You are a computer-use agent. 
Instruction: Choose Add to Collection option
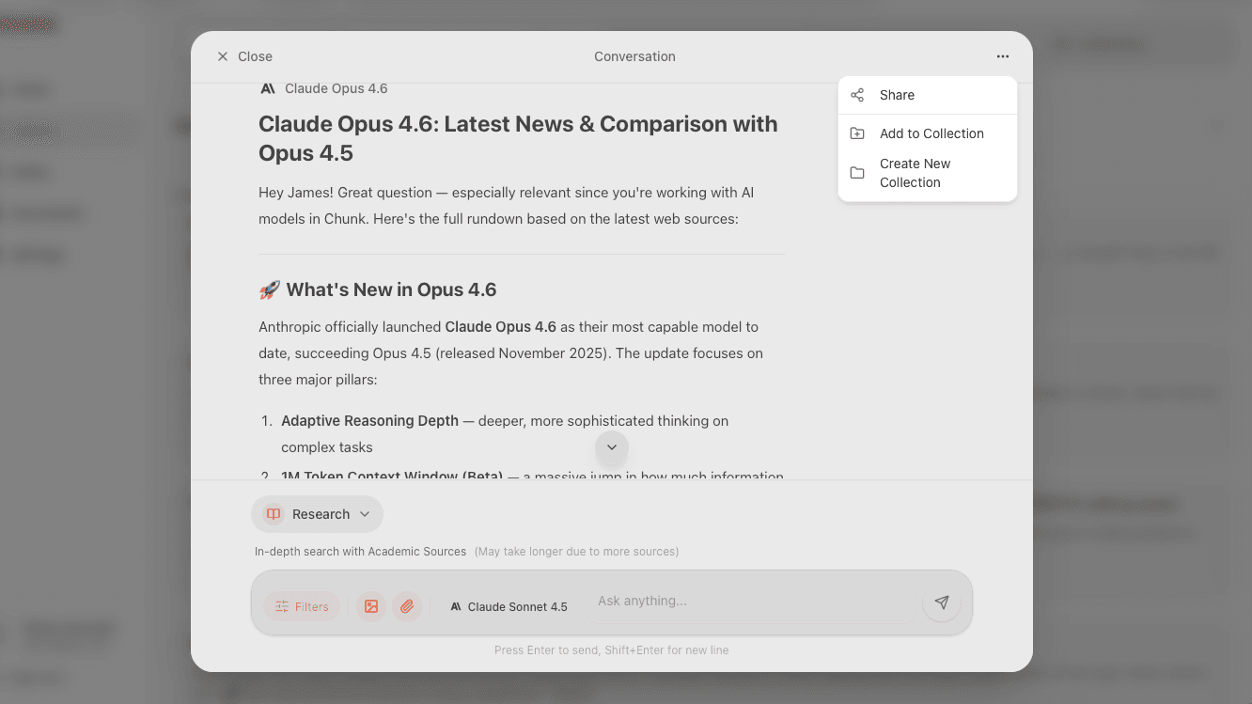click(x=931, y=133)
